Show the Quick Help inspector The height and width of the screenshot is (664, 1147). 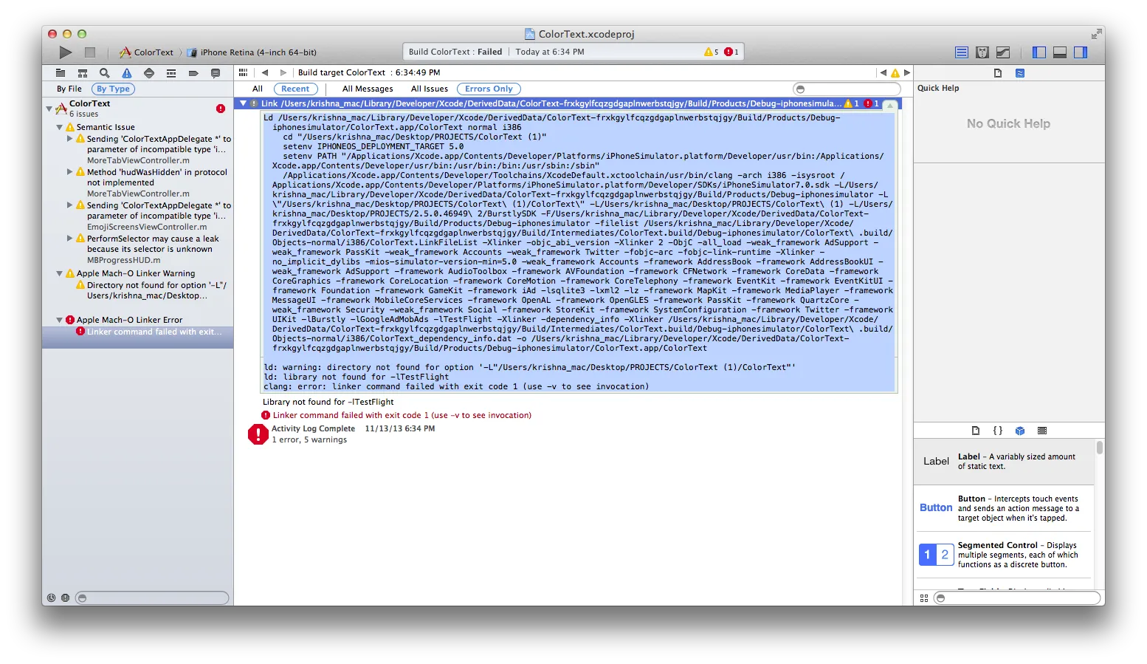pyautogui.click(x=1020, y=73)
